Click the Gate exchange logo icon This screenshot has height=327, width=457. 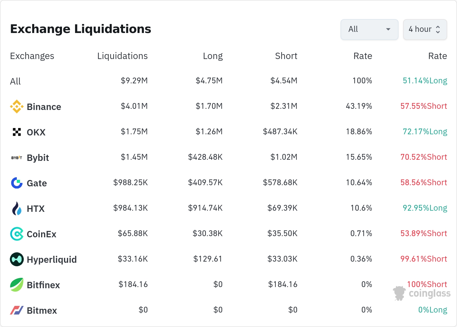pyautogui.click(x=17, y=183)
